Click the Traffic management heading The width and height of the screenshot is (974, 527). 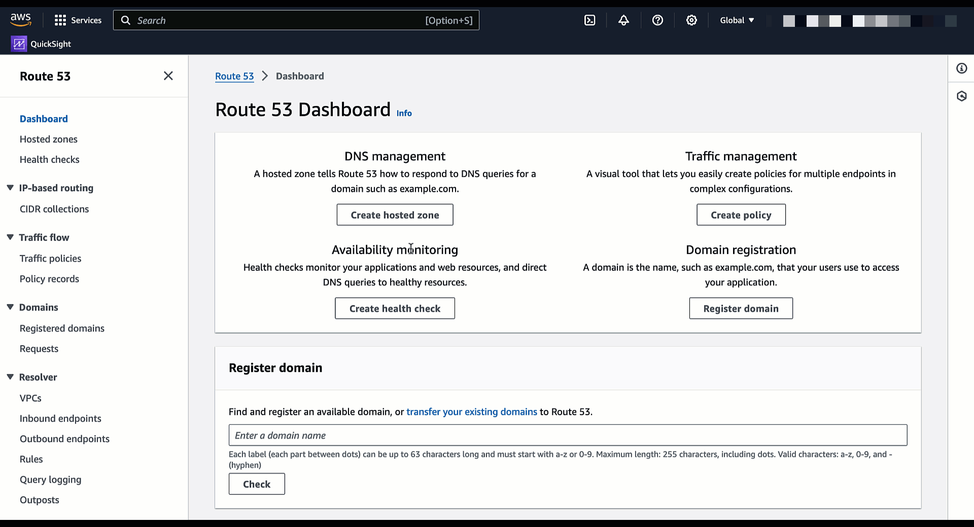click(741, 157)
